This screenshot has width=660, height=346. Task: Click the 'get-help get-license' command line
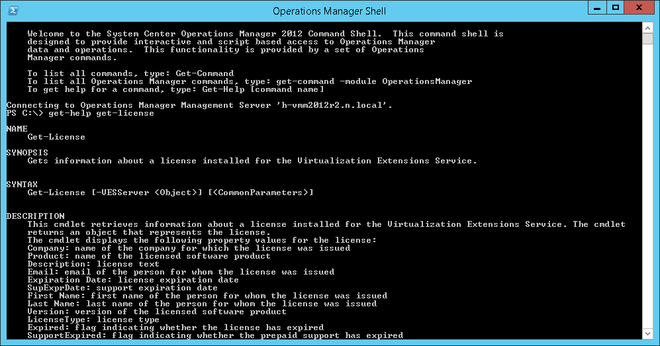click(106, 113)
